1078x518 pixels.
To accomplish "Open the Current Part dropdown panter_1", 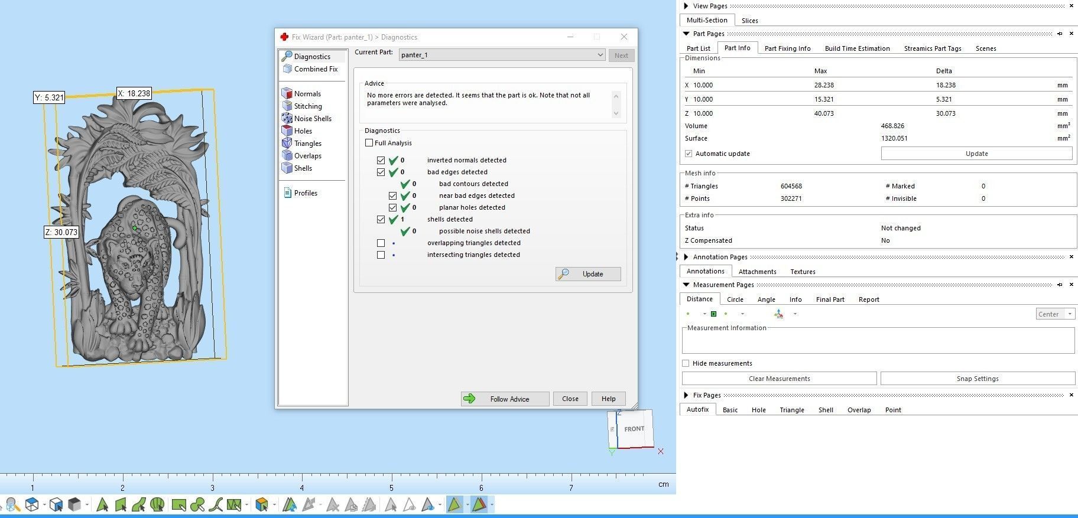I will 502,55.
